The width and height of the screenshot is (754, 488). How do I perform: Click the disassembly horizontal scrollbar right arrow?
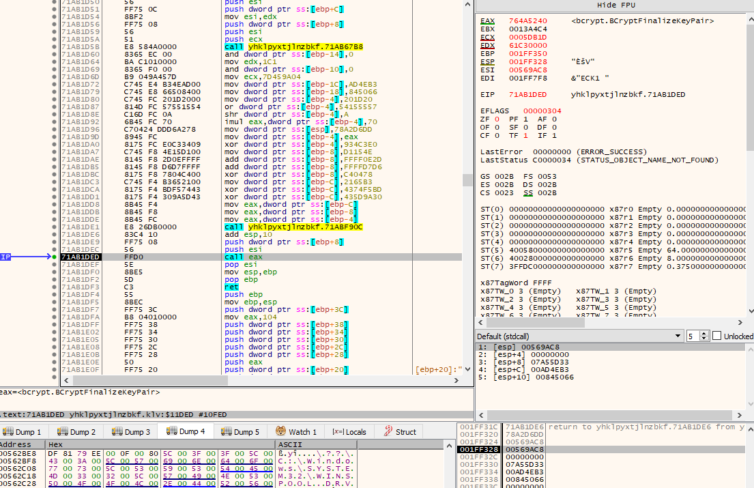pyautogui.click(x=456, y=380)
